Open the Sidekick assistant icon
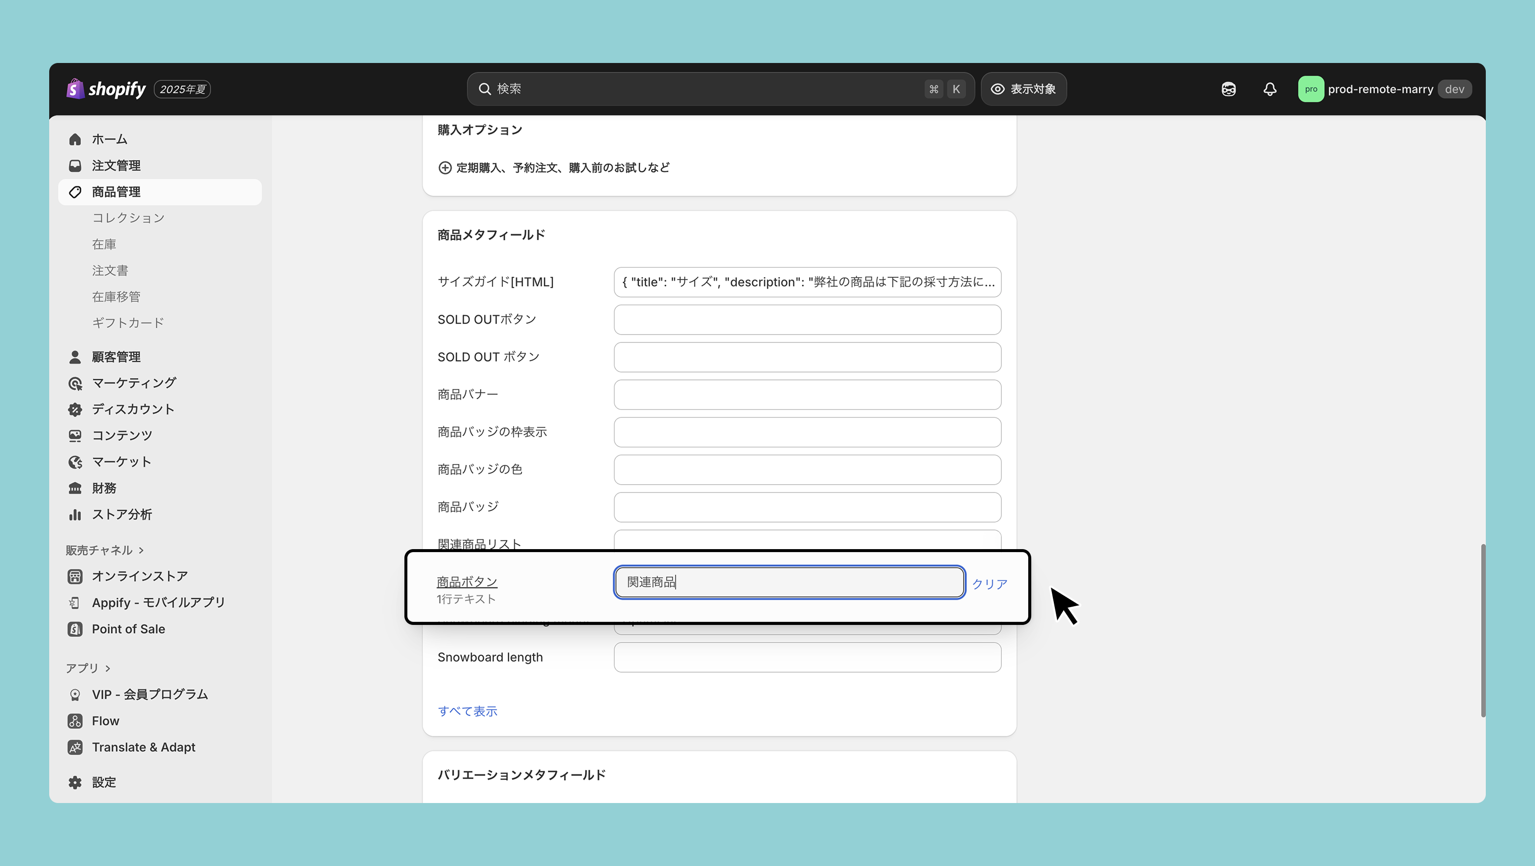 point(1228,90)
